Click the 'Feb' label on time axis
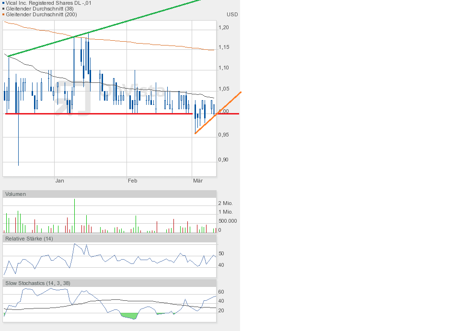Screen dimensions: 460x331 (132, 181)
